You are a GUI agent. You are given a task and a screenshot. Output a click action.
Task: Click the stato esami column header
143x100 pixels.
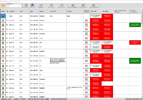point(107,11)
